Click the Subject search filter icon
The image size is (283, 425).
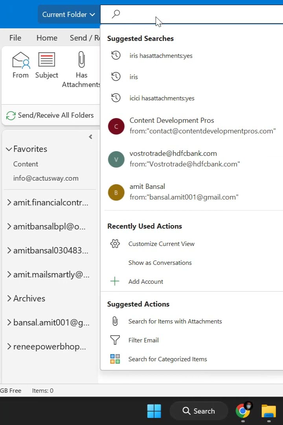[46, 60]
